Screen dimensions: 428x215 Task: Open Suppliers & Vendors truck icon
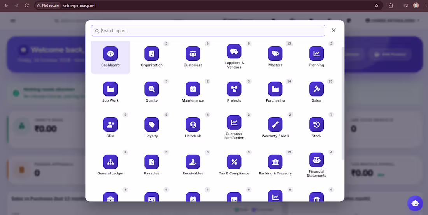pyautogui.click(x=234, y=51)
